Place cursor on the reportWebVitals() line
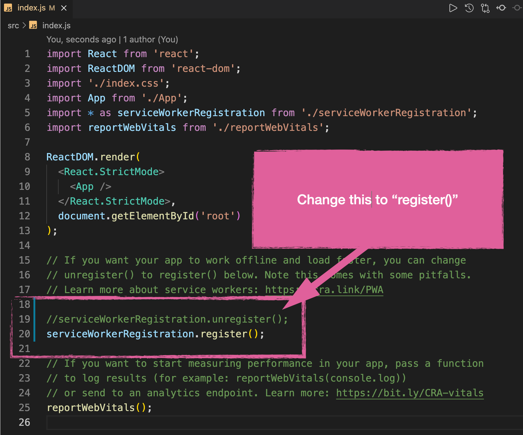This screenshot has width=523, height=435. (x=98, y=407)
